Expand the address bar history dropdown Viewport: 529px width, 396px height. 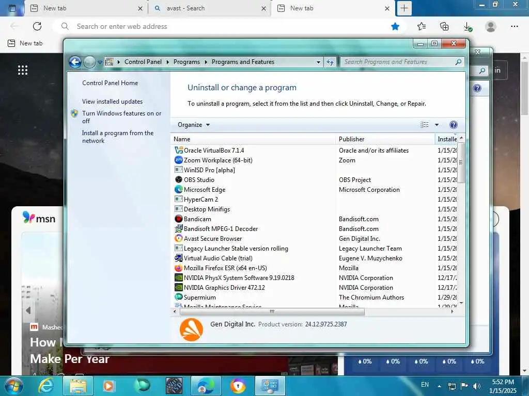tap(318, 62)
